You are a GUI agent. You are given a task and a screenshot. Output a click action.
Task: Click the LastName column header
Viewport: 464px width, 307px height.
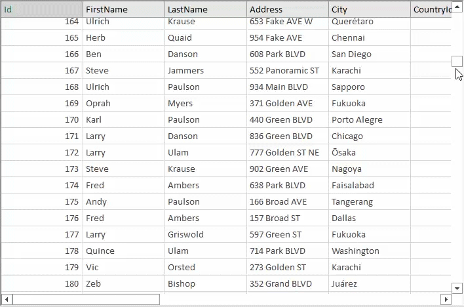click(x=206, y=9)
